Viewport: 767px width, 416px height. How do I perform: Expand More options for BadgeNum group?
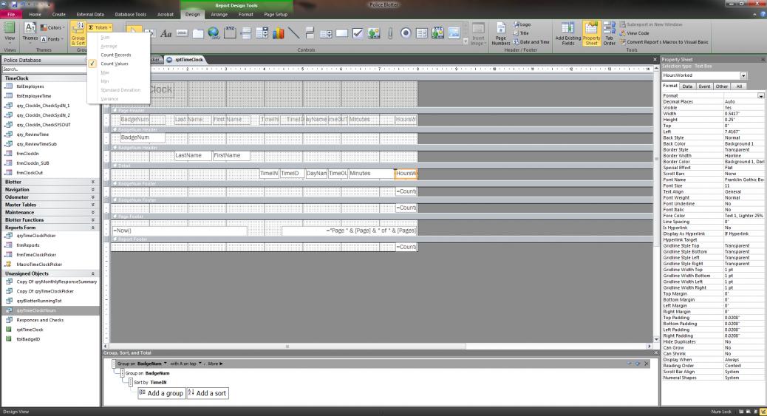pos(215,364)
